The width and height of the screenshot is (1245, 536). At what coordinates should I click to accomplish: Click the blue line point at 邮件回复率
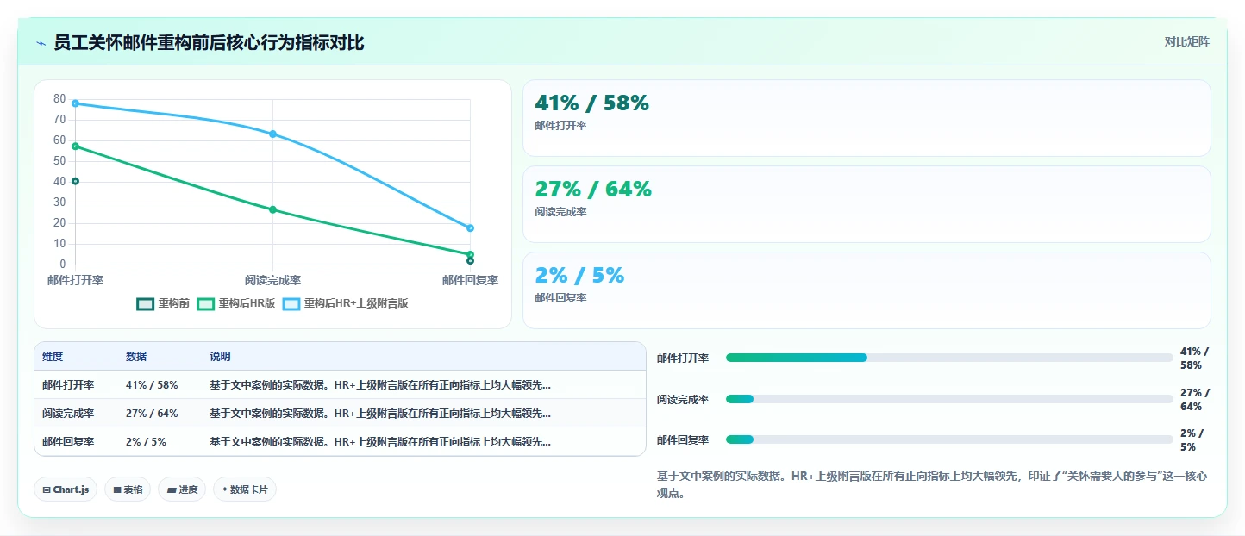(x=470, y=228)
